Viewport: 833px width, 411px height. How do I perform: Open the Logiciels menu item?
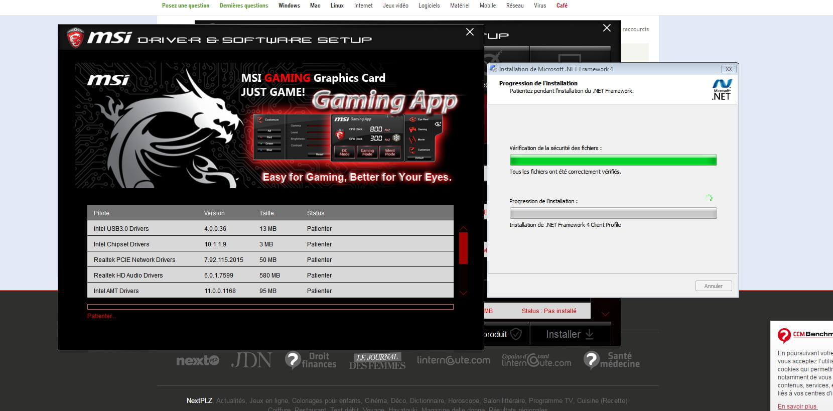[429, 6]
